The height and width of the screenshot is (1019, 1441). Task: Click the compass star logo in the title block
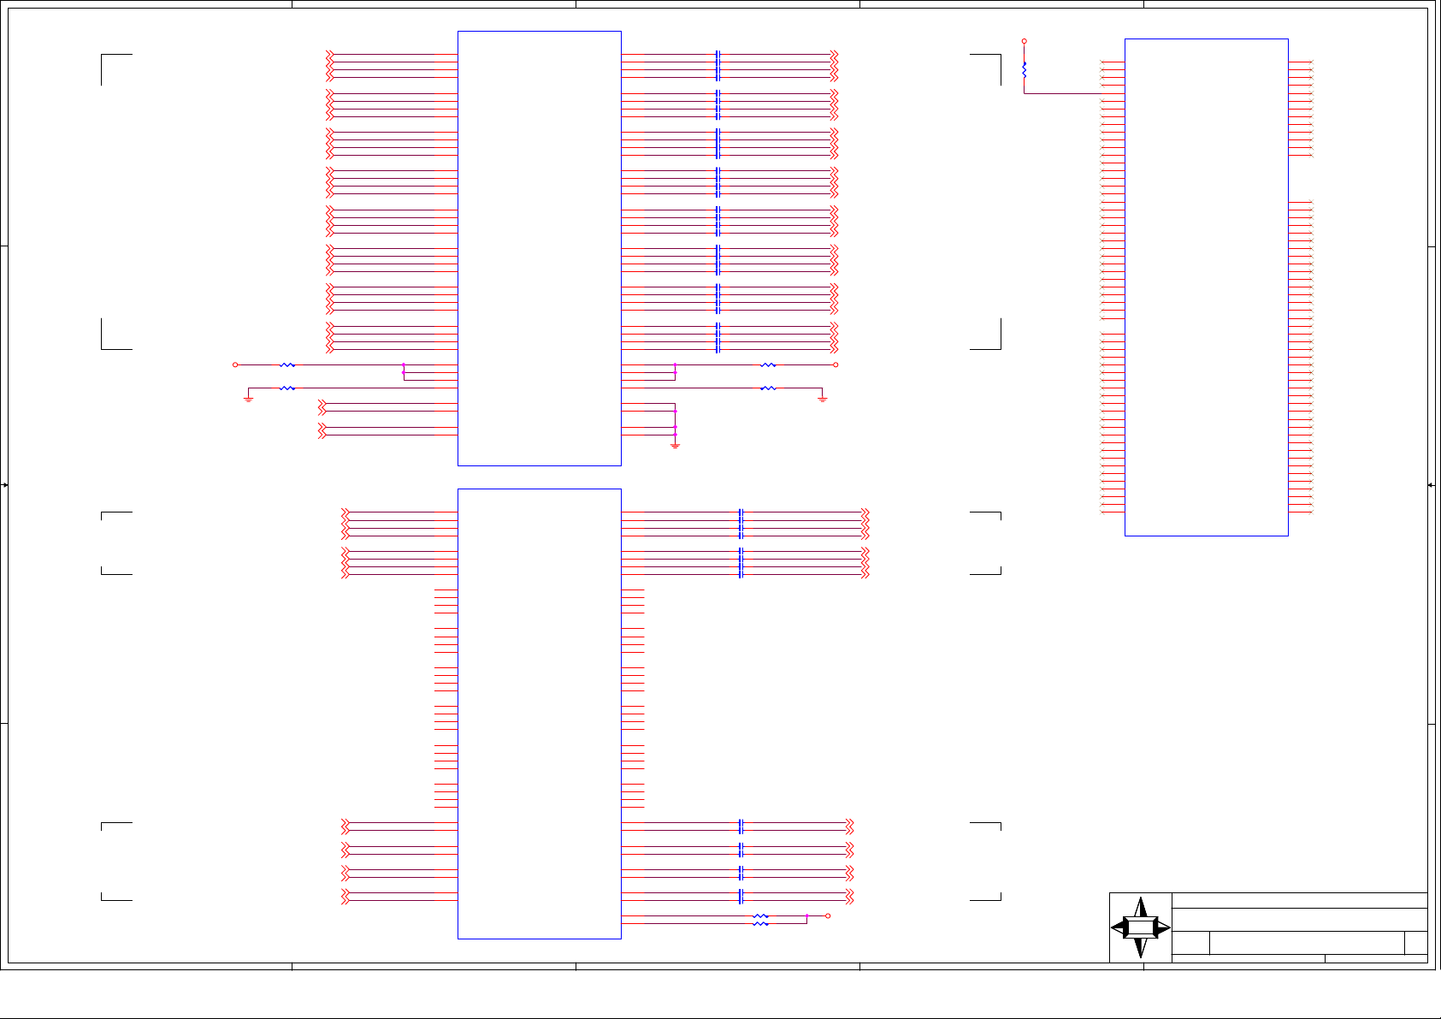tap(1141, 927)
